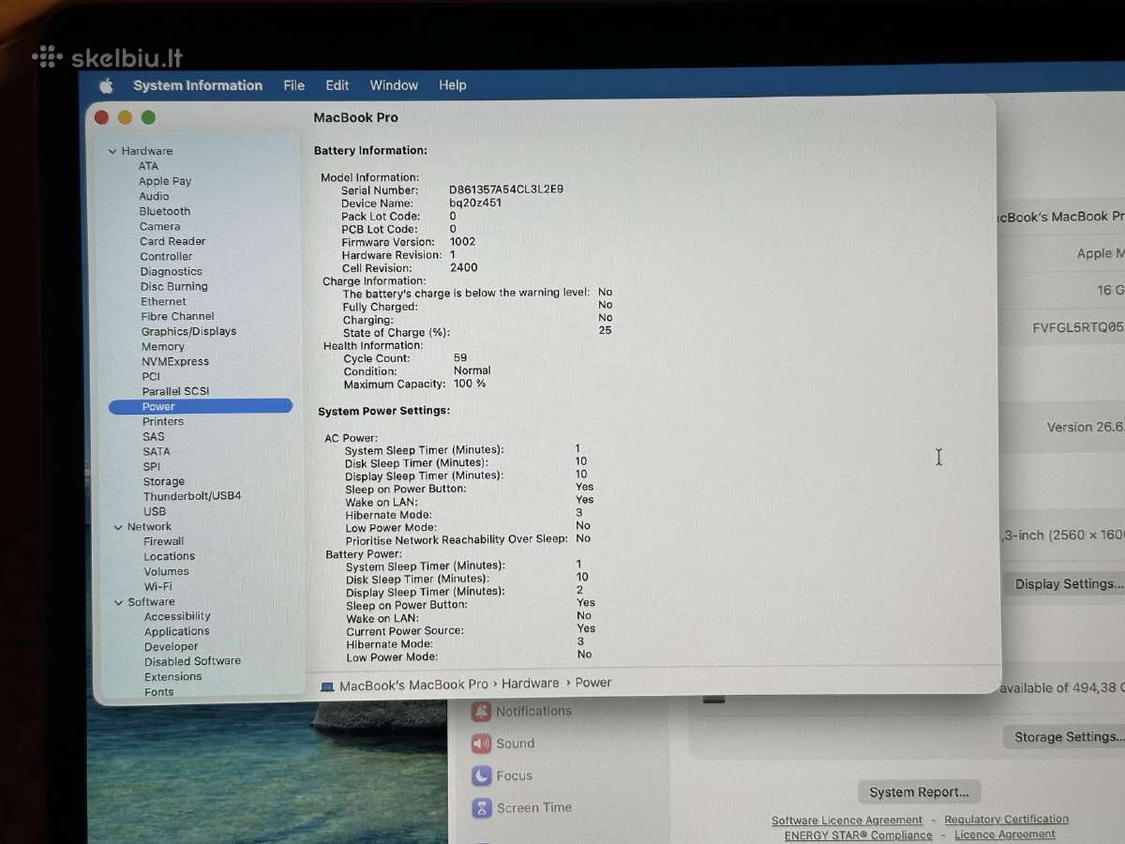1125x844 pixels.
Task: Select Ethernet in the sidebar
Action: click(164, 301)
